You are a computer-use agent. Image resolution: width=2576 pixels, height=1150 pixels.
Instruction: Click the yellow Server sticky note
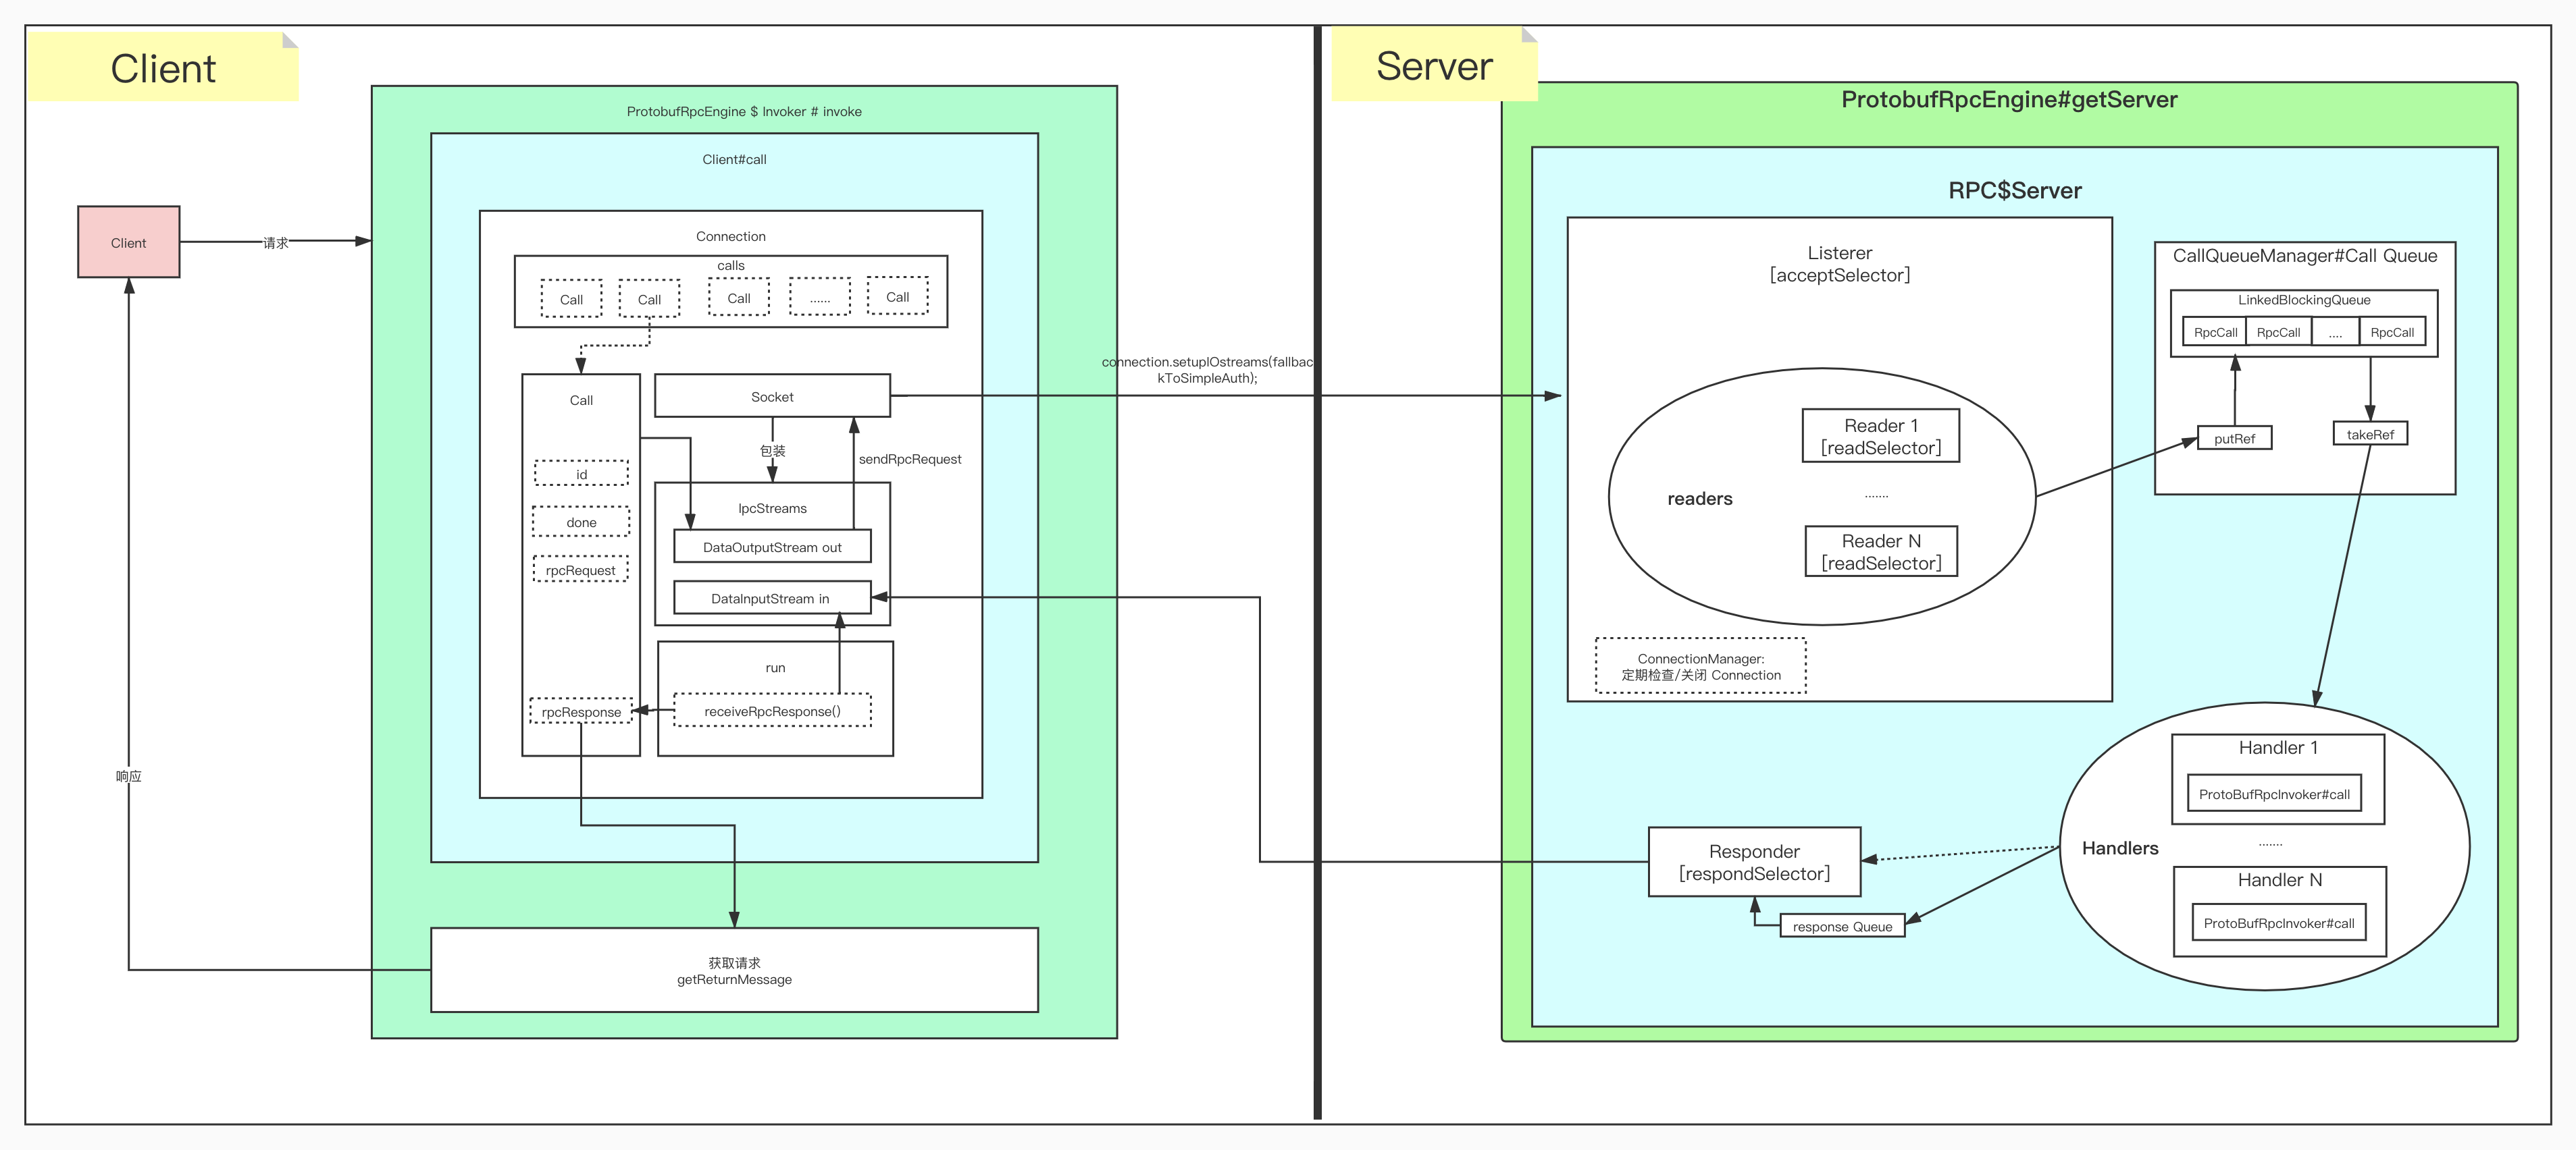point(1434,65)
